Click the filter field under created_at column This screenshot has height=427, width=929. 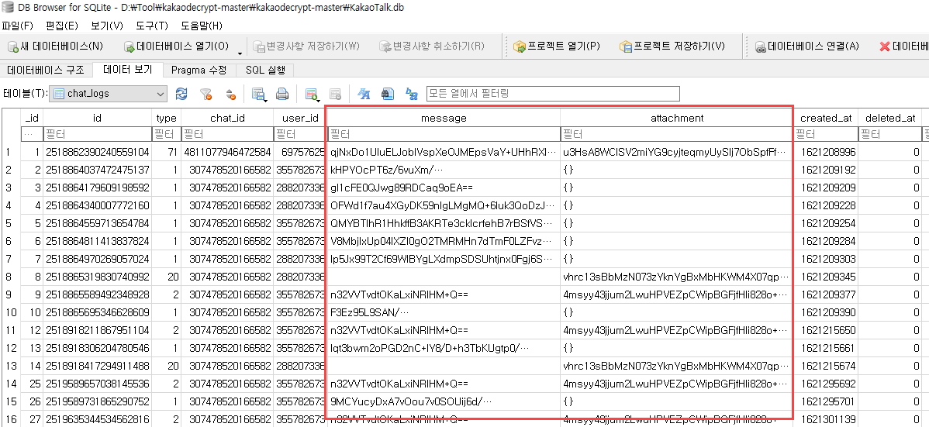[x=825, y=134]
